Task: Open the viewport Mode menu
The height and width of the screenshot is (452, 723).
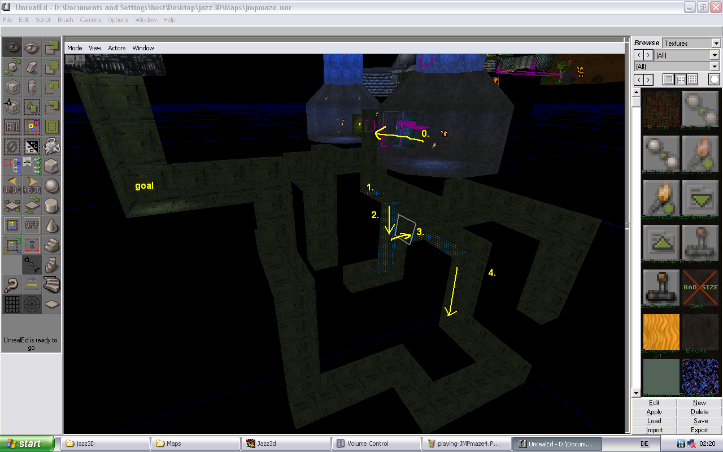Action: (75, 48)
